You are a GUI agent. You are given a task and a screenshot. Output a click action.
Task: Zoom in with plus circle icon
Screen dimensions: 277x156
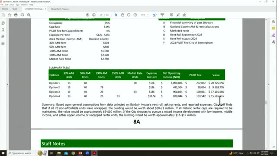pos(135,15)
